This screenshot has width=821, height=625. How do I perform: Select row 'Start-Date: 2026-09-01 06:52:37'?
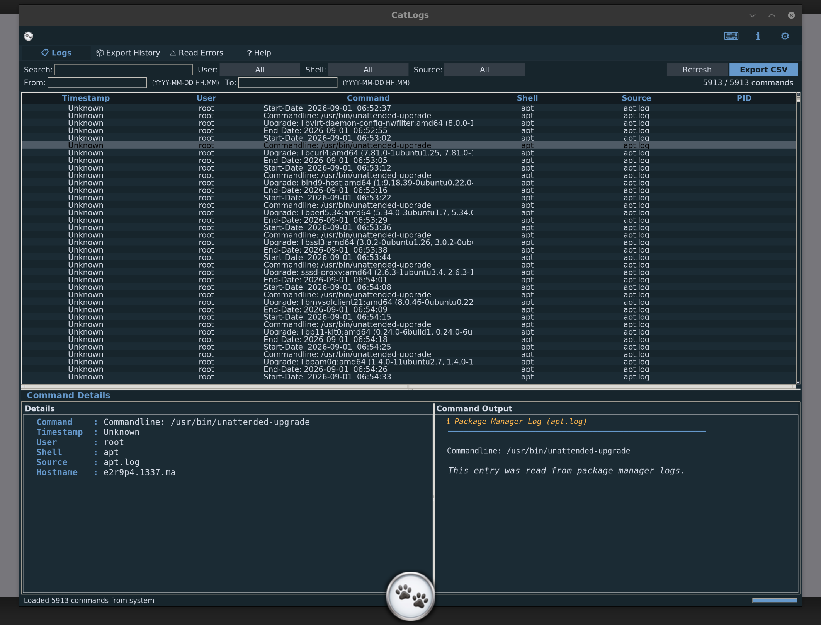[x=408, y=108]
